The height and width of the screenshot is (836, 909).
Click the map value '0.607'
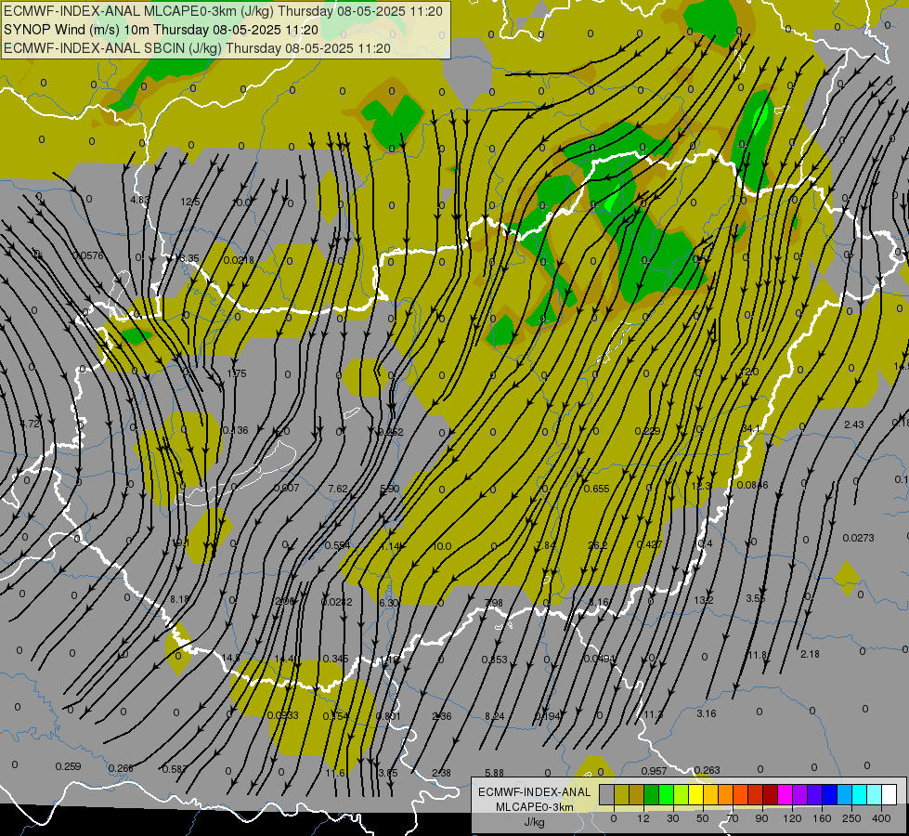[x=286, y=488]
